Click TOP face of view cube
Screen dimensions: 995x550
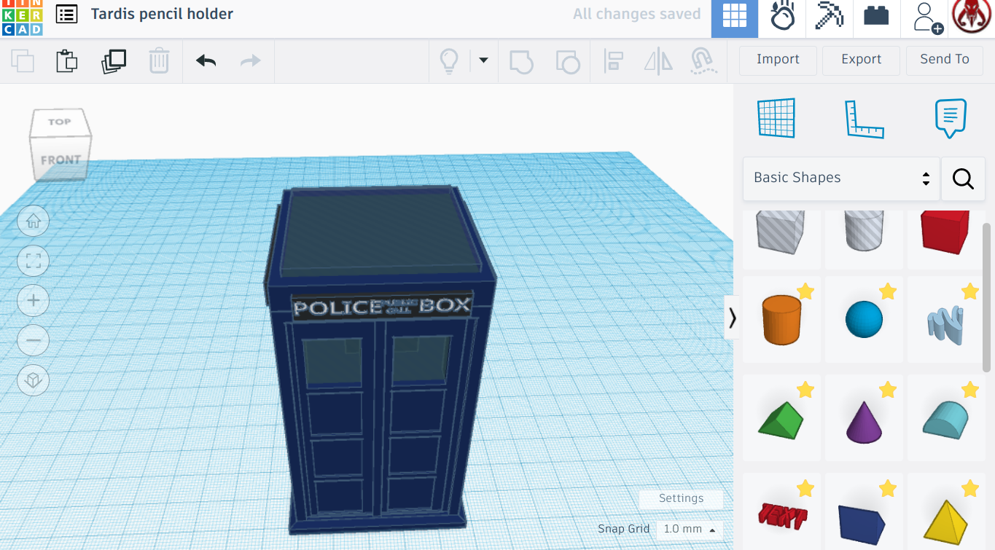pyautogui.click(x=61, y=122)
